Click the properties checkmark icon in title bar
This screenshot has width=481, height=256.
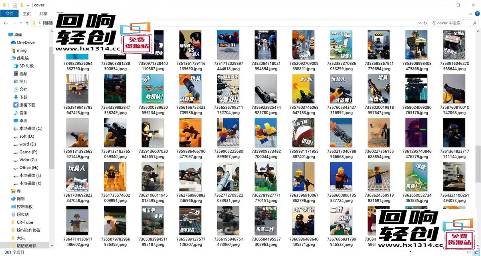point(15,5)
